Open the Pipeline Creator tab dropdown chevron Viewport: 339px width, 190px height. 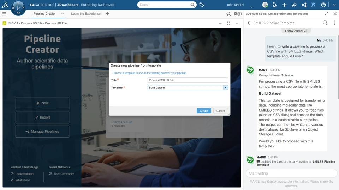click(63, 14)
